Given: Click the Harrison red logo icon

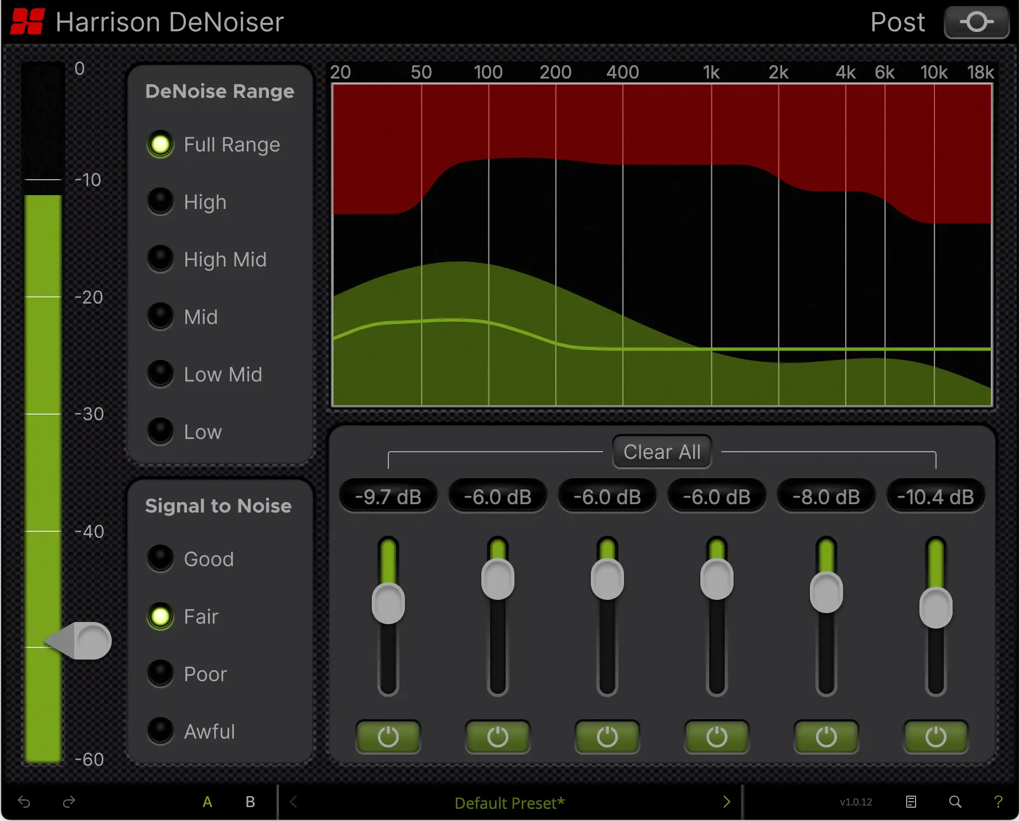Looking at the screenshot, I should (x=28, y=22).
